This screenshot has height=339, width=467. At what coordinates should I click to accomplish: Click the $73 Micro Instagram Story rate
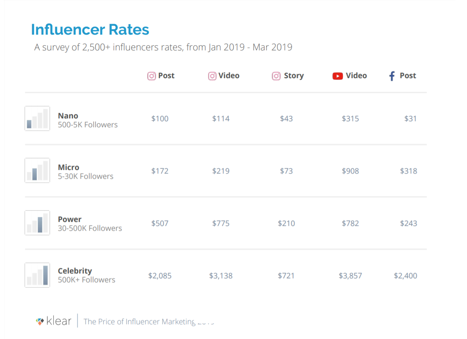286,171
